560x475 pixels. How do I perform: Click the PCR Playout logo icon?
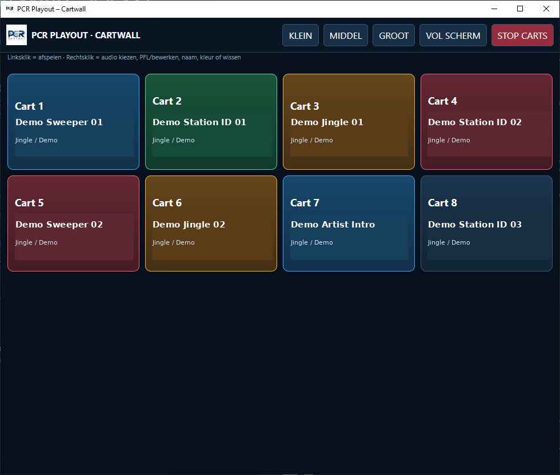coord(17,35)
